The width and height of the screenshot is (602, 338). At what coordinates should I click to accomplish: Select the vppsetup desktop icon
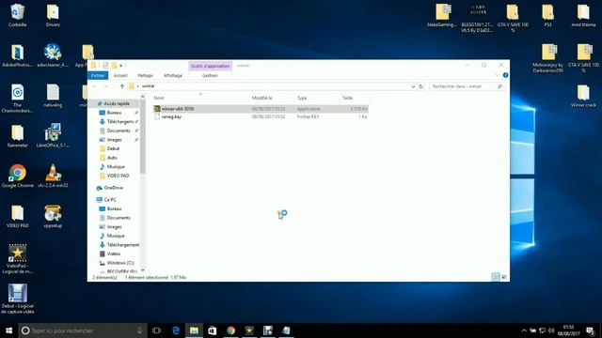(x=53, y=217)
